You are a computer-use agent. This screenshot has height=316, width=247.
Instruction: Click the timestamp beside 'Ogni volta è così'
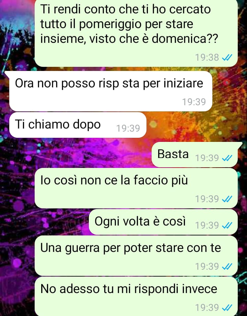point(207,226)
